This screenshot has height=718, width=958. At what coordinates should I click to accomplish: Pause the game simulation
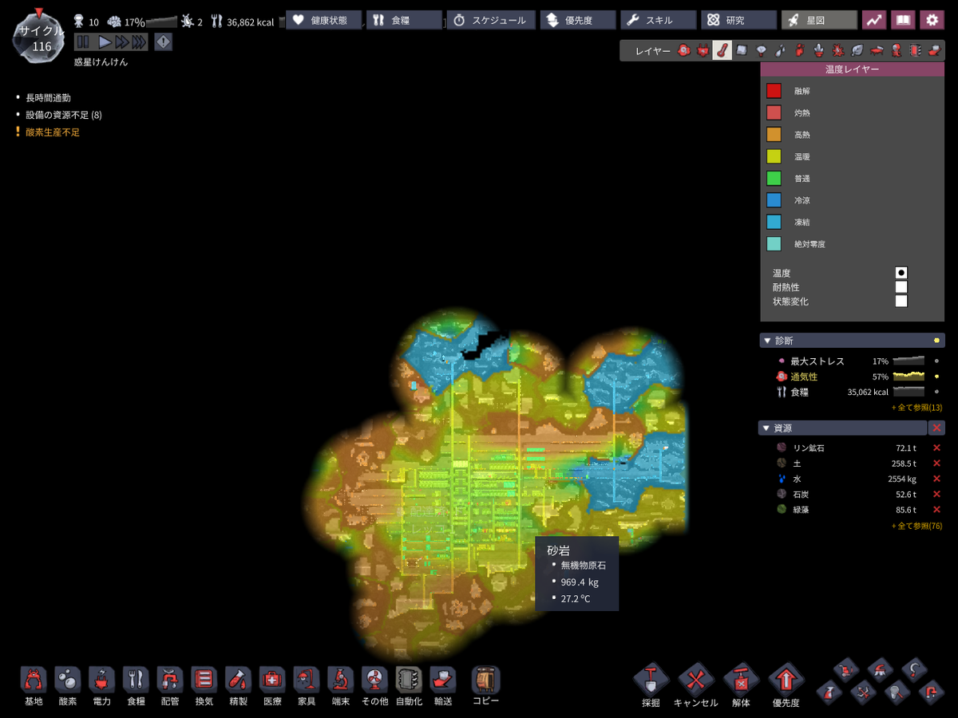point(82,42)
